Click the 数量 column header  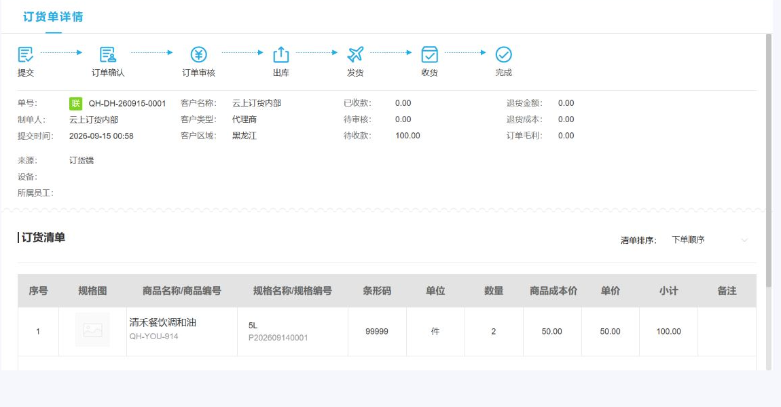click(x=494, y=291)
